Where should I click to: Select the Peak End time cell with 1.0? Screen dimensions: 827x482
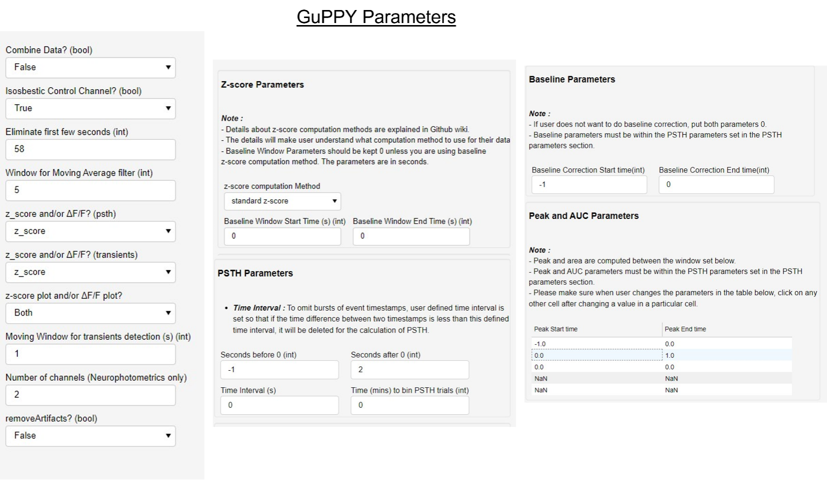point(727,355)
